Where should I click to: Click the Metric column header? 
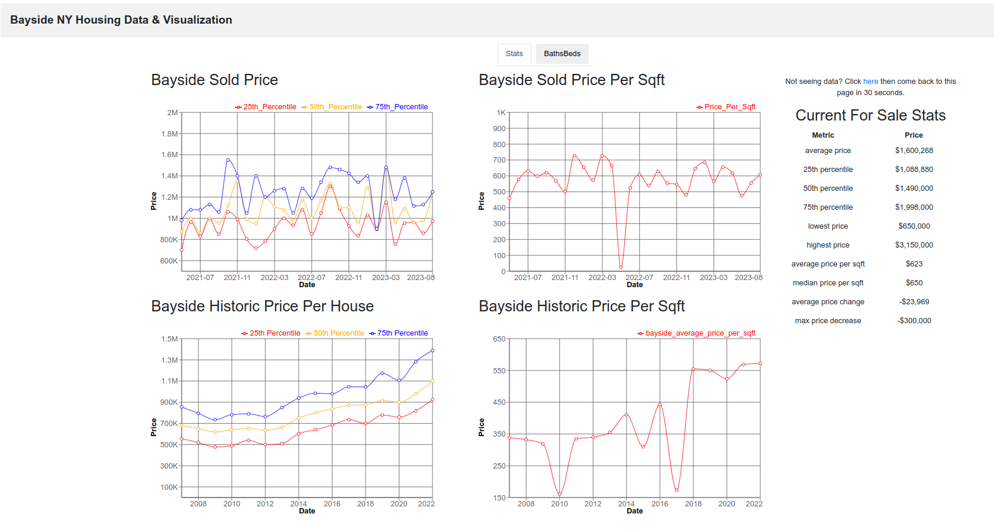[823, 135]
